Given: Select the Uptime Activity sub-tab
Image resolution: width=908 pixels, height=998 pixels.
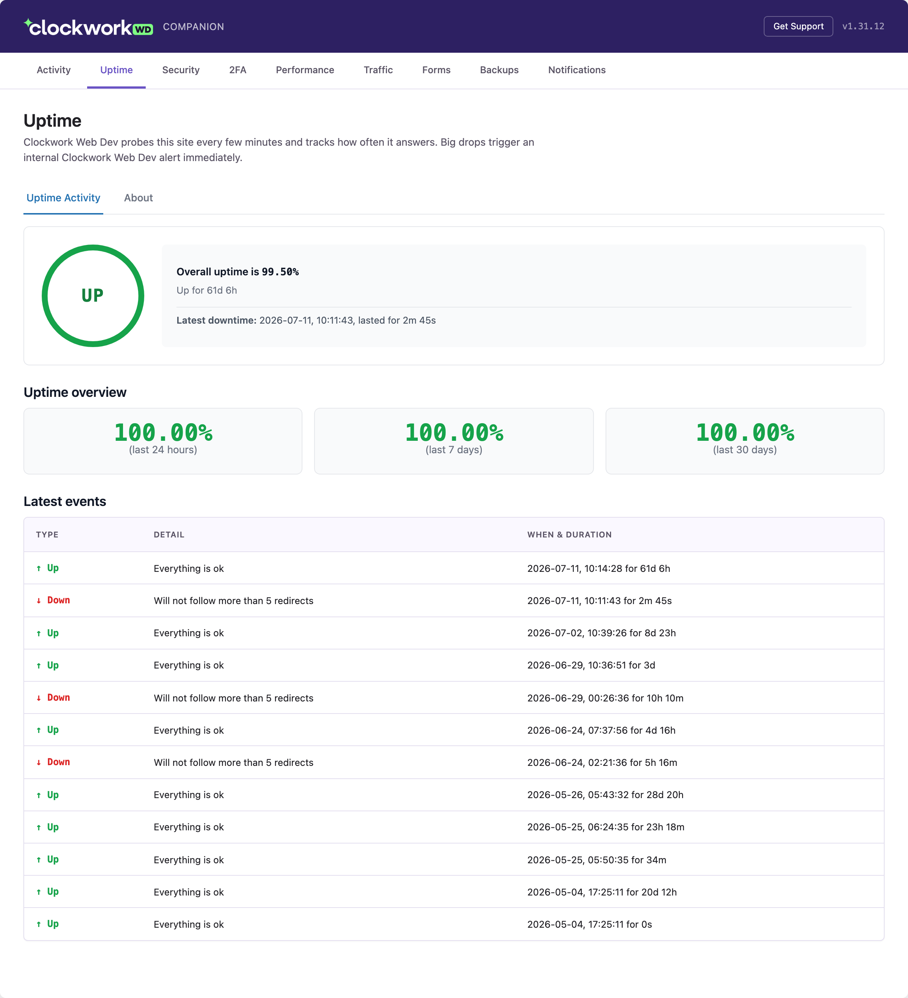Looking at the screenshot, I should pyautogui.click(x=63, y=198).
